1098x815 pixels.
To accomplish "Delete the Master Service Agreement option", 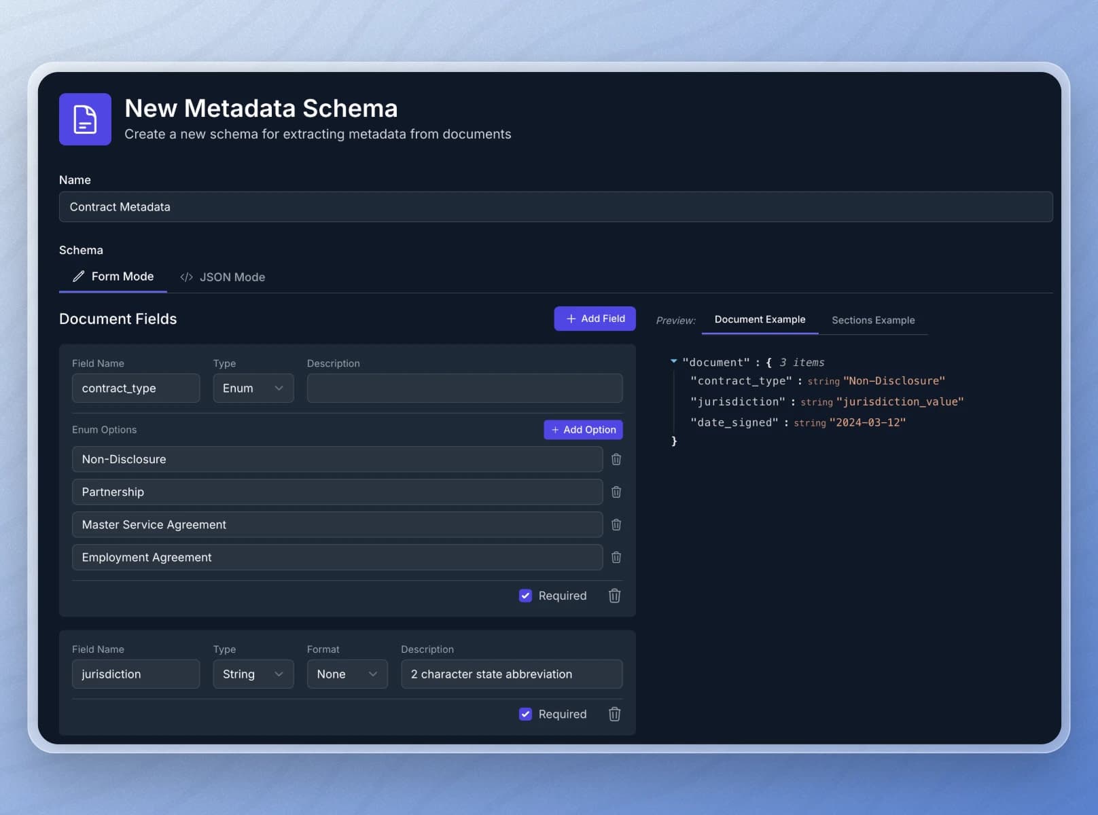I will click(x=616, y=524).
